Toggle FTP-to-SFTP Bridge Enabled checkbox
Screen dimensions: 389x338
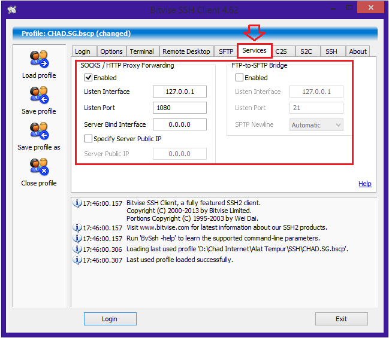pyautogui.click(x=239, y=78)
